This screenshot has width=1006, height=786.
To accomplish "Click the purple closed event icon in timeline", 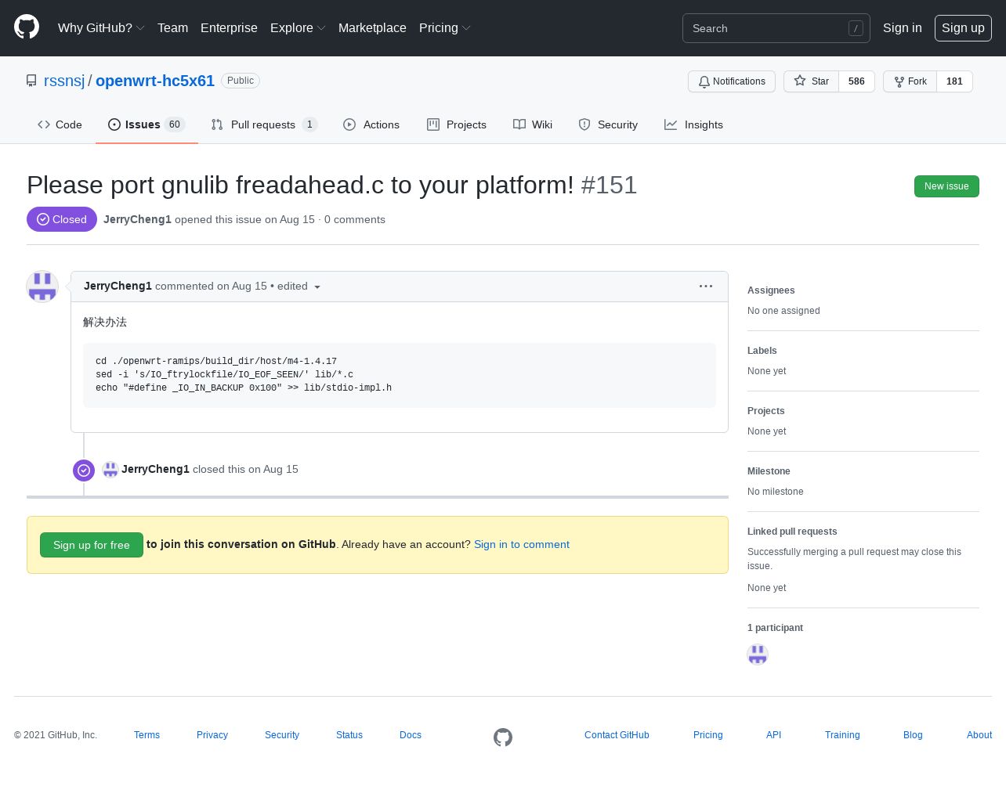I will point(84,471).
